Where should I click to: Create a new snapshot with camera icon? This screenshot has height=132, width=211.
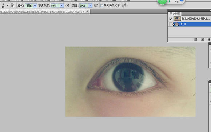click(x=203, y=39)
